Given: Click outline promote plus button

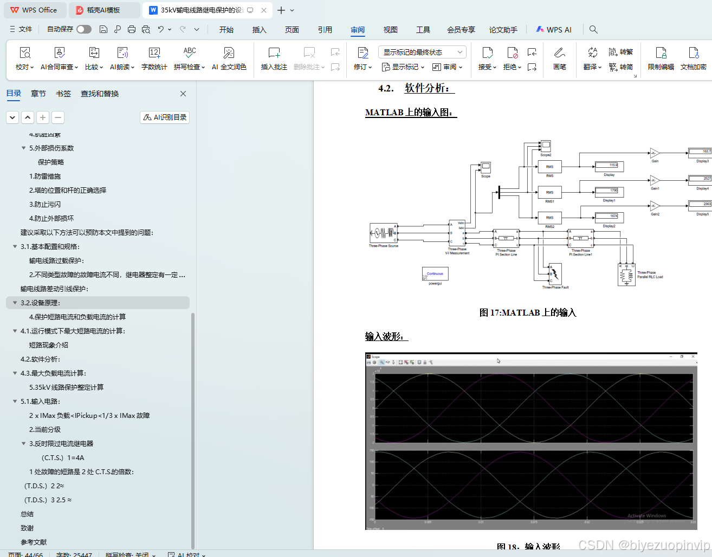Looking at the screenshot, I should (43, 117).
